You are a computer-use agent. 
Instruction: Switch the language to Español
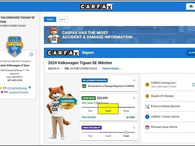62,20
